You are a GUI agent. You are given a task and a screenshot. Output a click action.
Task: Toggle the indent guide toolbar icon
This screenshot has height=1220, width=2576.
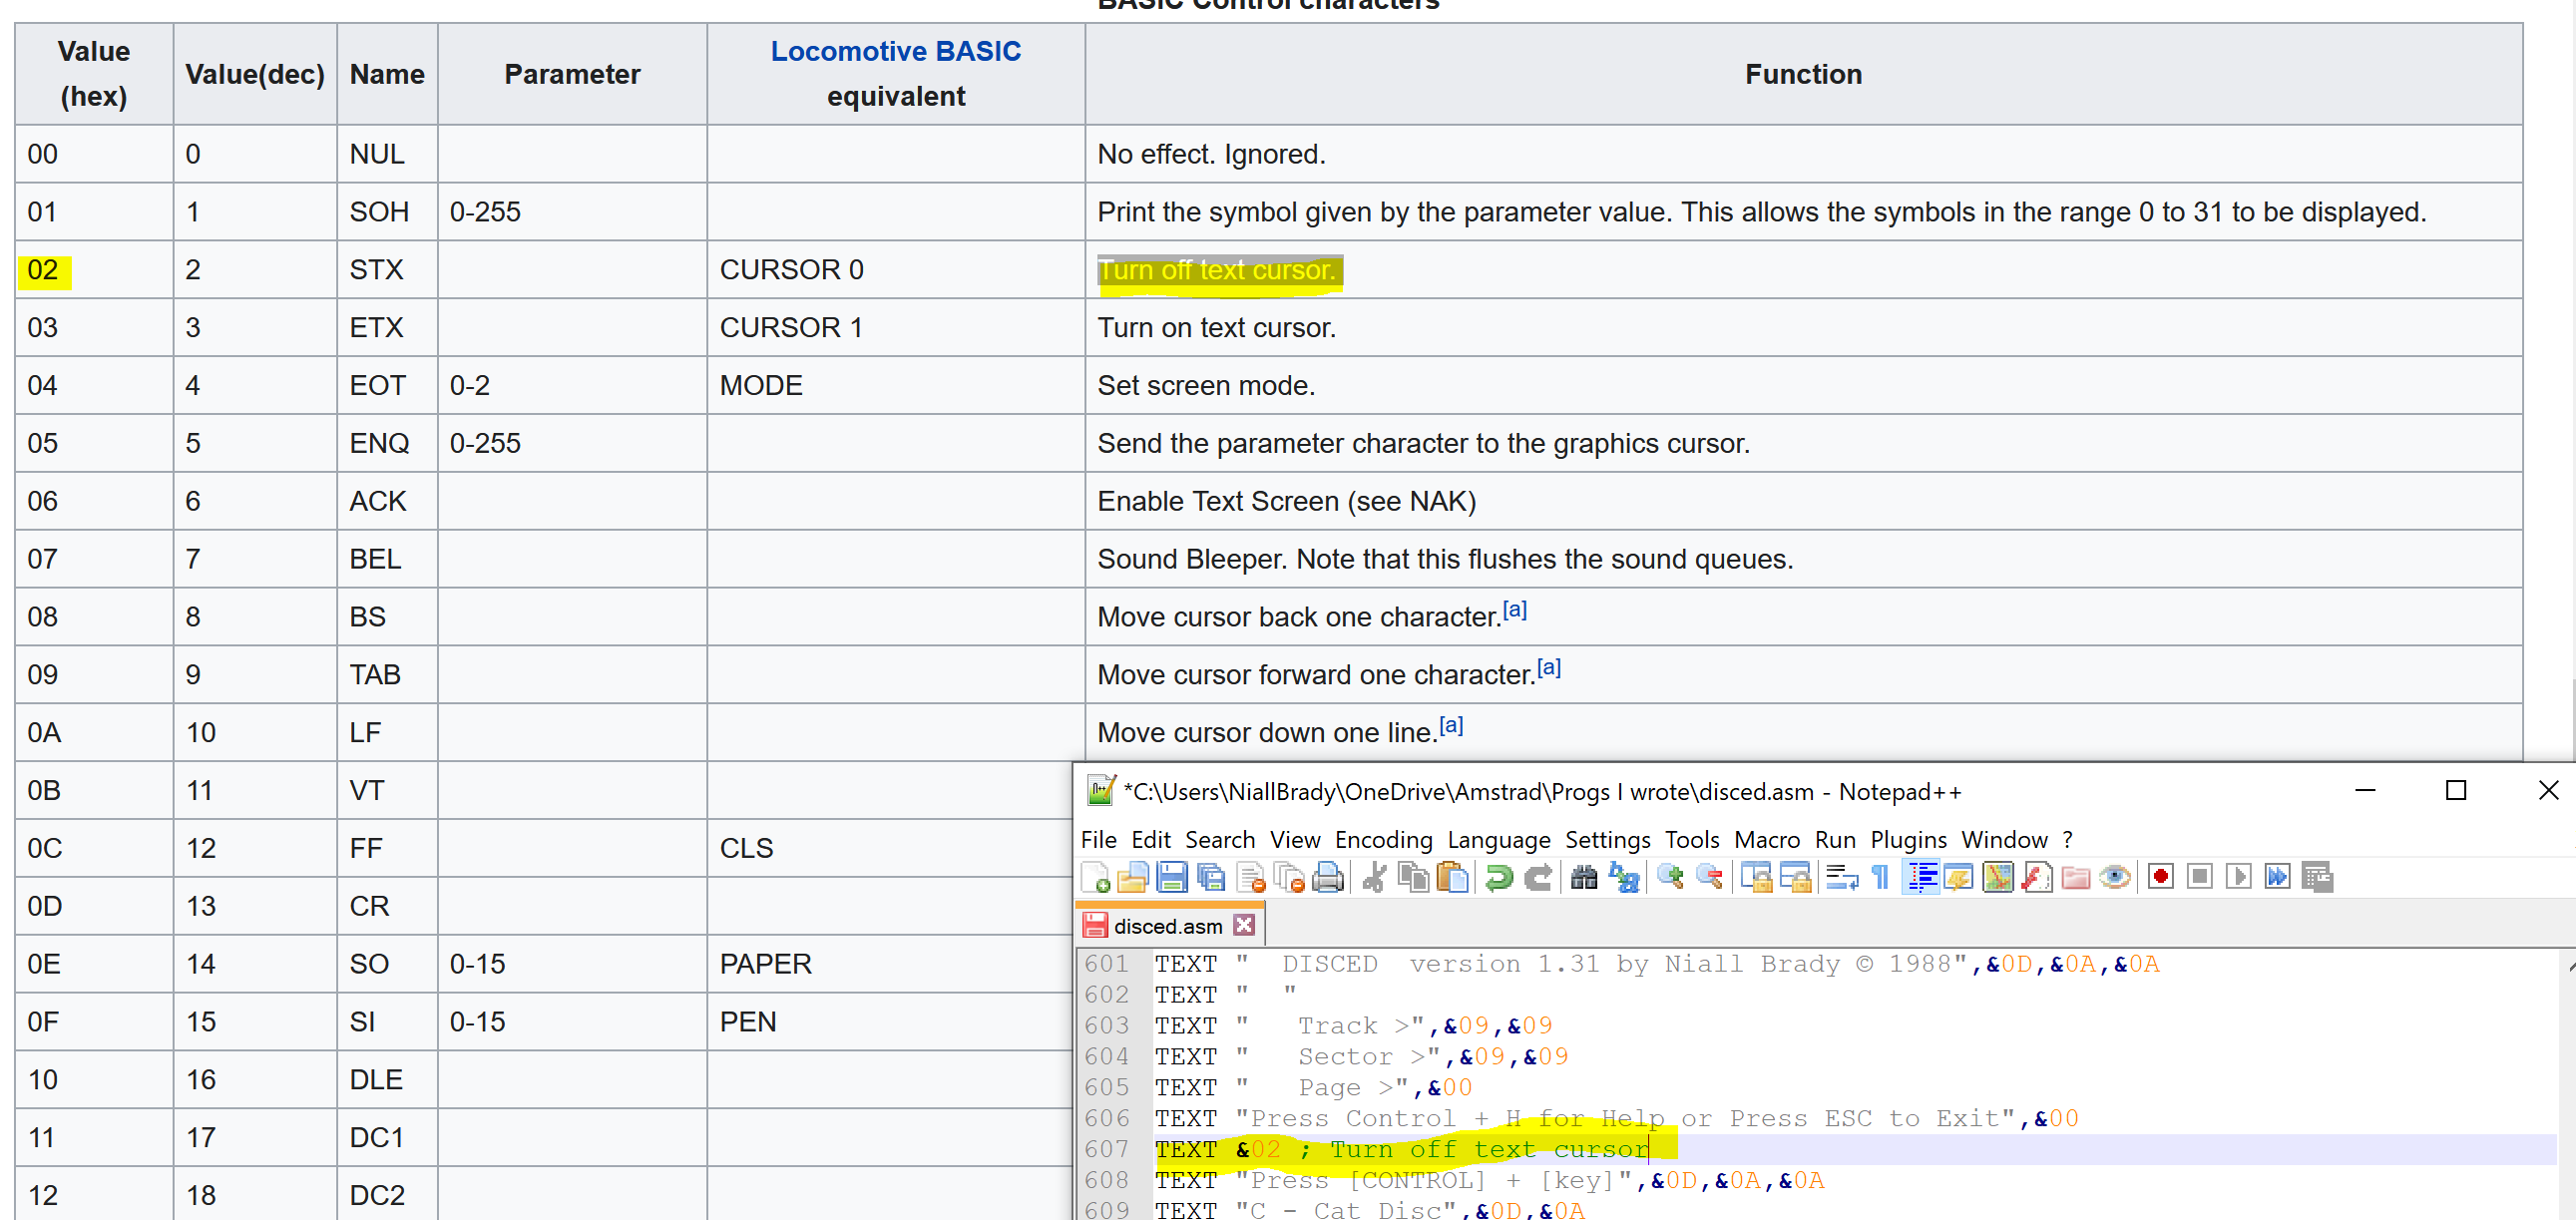[1921, 878]
